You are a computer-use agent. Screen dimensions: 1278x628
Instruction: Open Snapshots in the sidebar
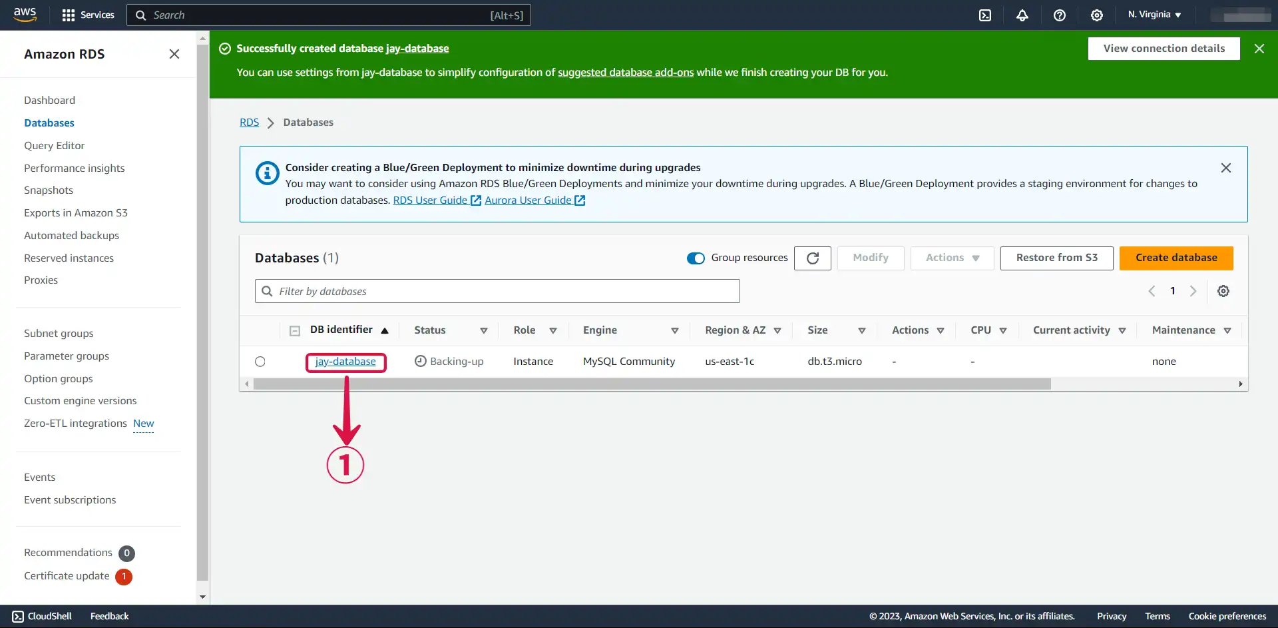[49, 190]
